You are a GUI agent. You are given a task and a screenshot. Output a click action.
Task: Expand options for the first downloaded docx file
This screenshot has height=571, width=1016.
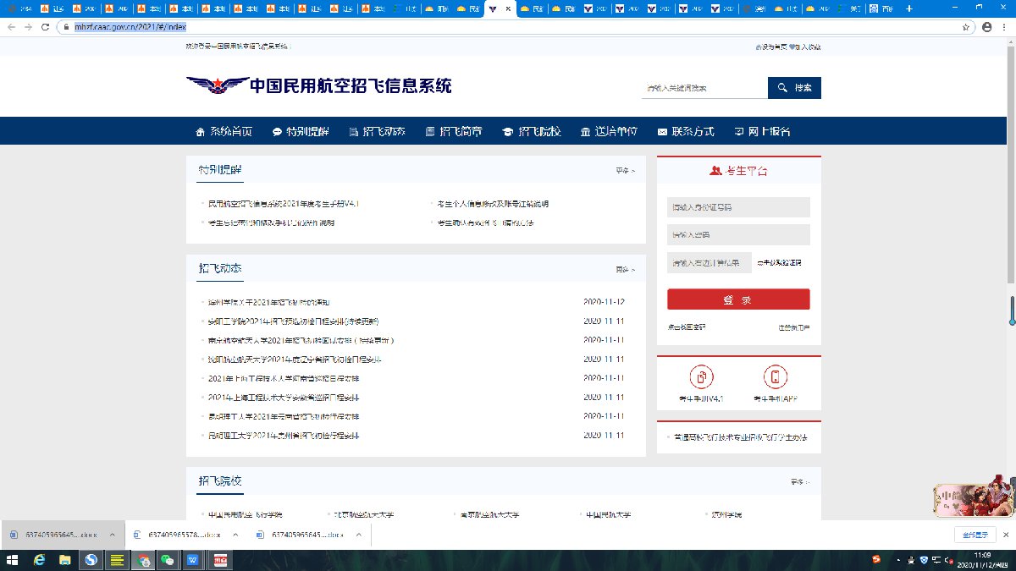point(113,535)
